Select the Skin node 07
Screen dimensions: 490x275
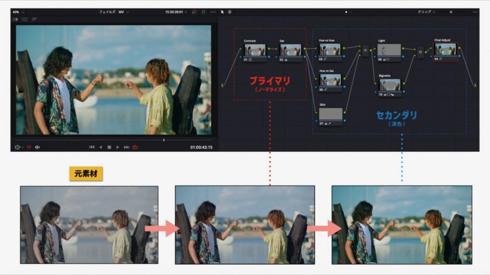coord(331,116)
